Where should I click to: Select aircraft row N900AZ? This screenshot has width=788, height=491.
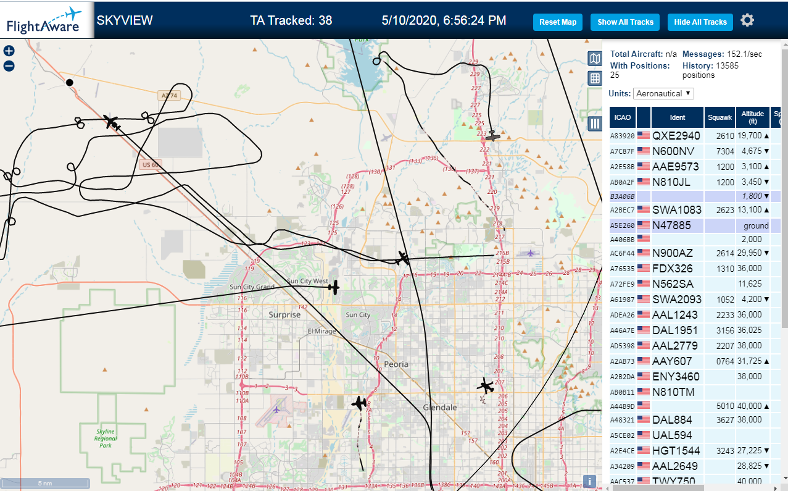695,253
